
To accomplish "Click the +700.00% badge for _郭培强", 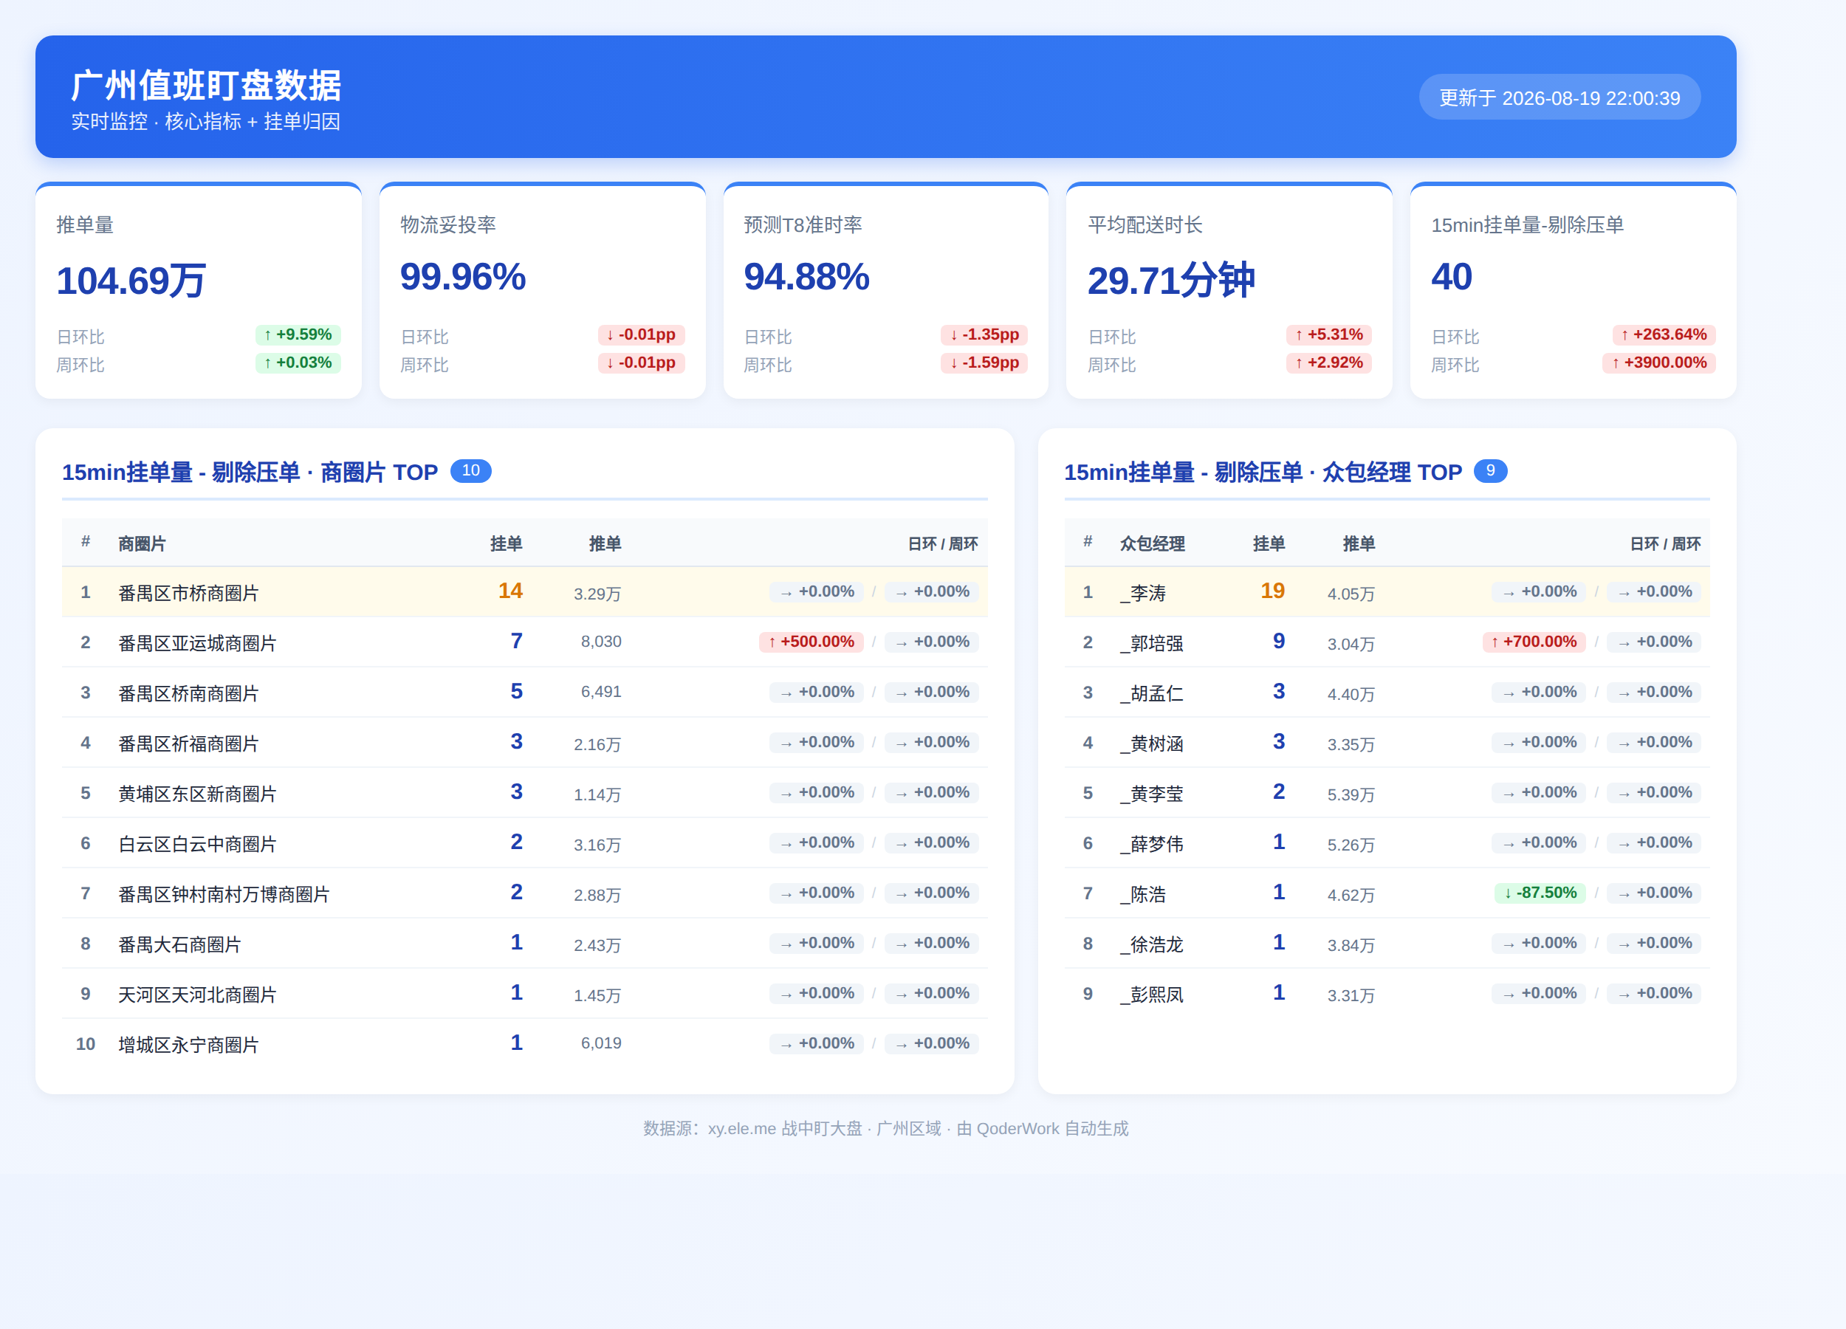I will tap(1534, 642).
